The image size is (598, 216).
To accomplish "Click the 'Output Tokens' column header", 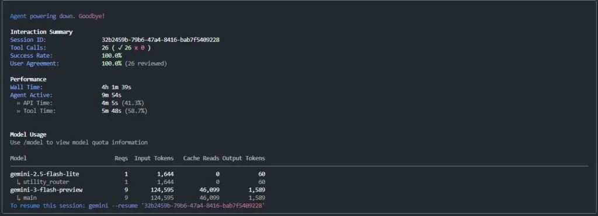I will pyautogui.click(x=244, y=158).
